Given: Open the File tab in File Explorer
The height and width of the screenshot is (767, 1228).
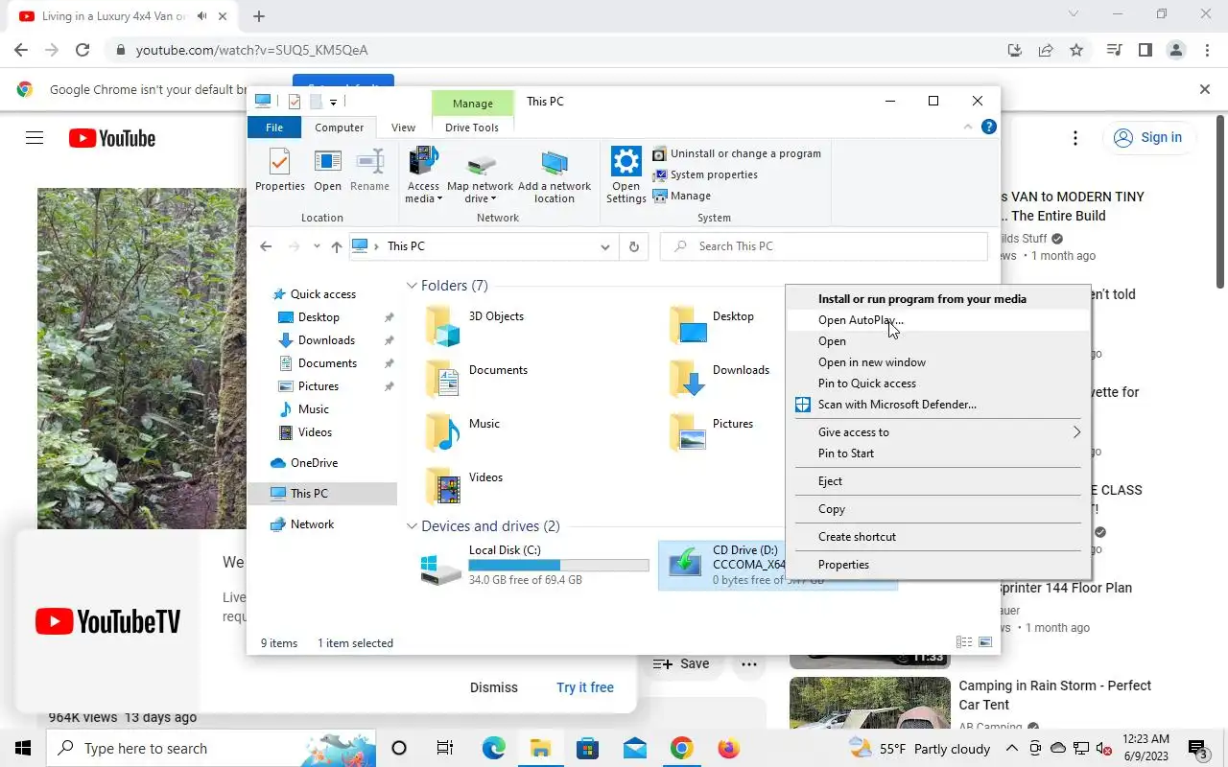Looking at the screenshot, I should [x=274, y=128].
